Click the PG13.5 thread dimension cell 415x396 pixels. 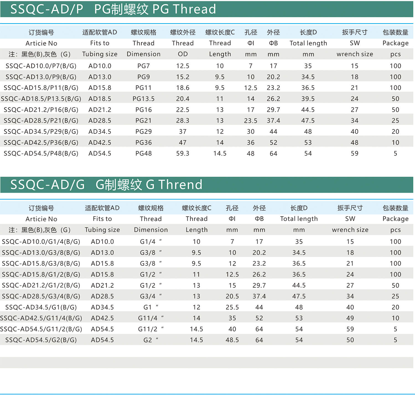tap(143, 99)
